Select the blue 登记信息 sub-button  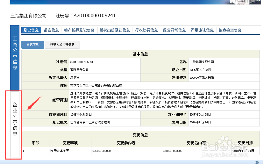click(x=33, y=44)
